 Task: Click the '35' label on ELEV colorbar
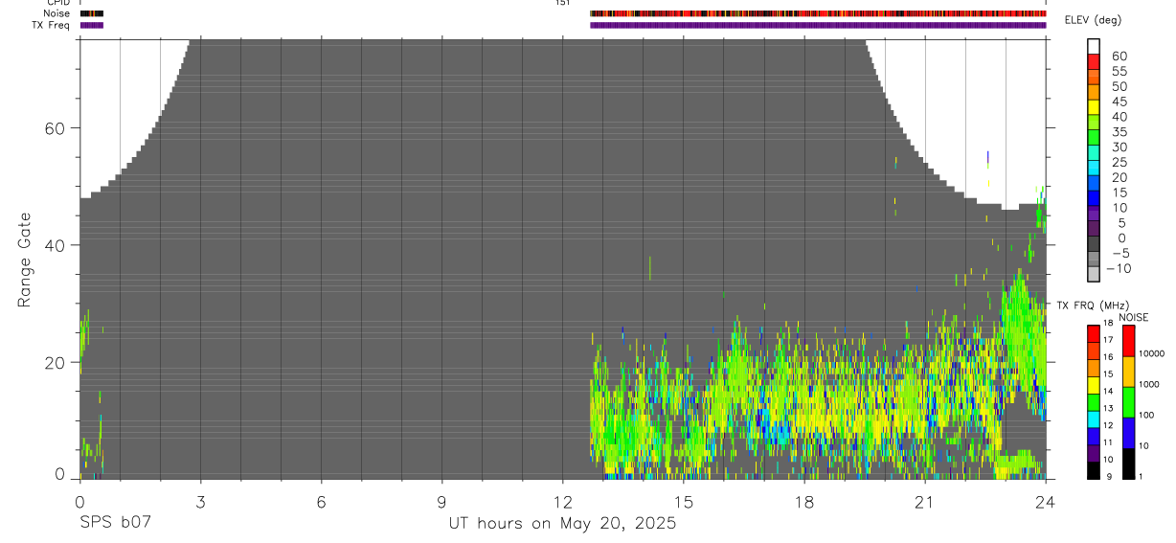pyautogui.click(x=1119, y=131)
